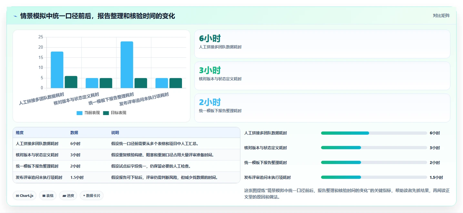Click the 1.5小时 value in the table
463x213 pixels.
[77, 178]
